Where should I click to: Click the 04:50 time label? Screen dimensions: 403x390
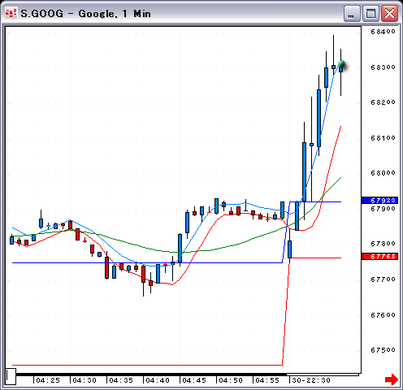231,380
